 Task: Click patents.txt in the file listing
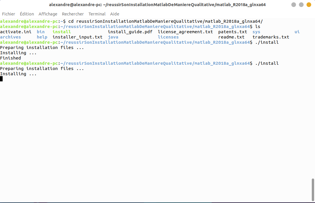pyautogui.click(x=233, y=32)
